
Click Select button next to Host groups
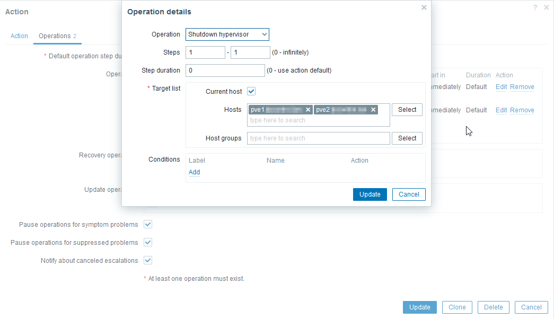tap(407, 138)
